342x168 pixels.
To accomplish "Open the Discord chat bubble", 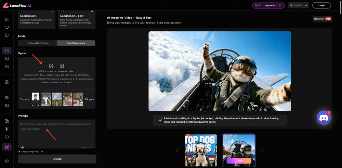I will (324, 118).
